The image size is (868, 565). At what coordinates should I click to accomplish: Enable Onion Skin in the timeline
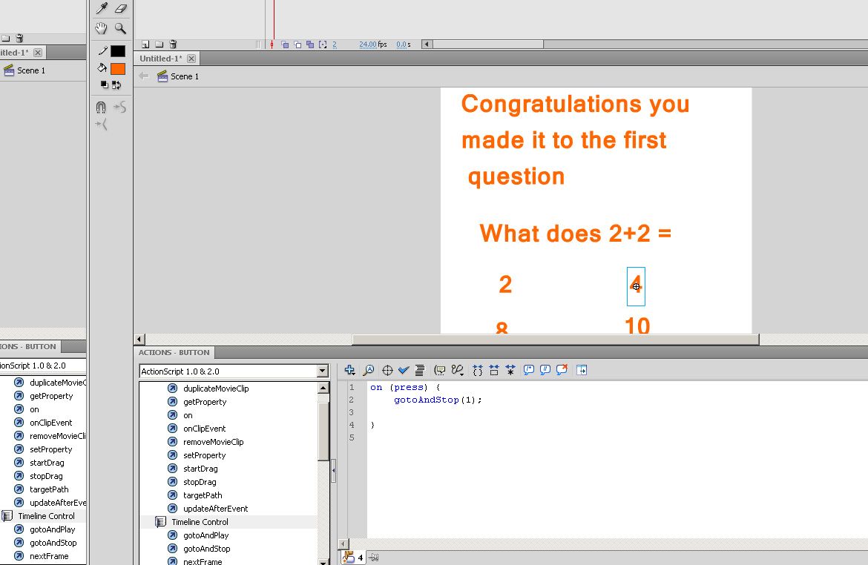(x=286, y=44)
